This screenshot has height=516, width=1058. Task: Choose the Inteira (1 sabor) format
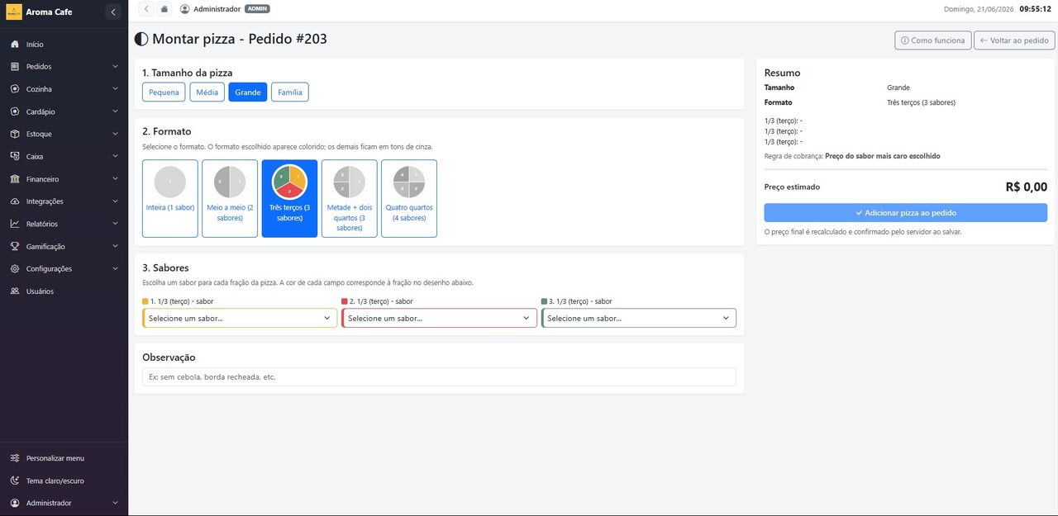170,199
